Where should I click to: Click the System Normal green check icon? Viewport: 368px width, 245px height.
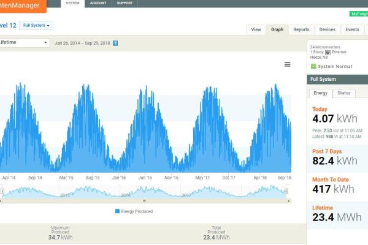pyautogui.click(x=313, y=66)
